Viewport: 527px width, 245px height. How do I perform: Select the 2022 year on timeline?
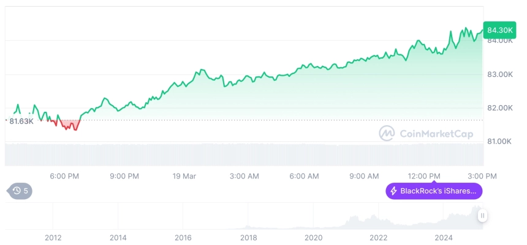[x=379, y=238]
